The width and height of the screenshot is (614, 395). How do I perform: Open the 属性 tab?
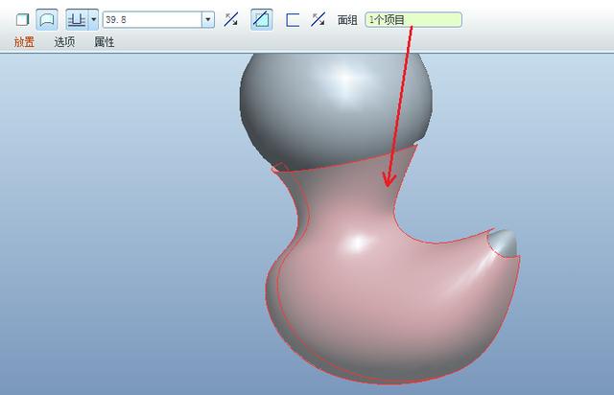[x=105, y=42]
